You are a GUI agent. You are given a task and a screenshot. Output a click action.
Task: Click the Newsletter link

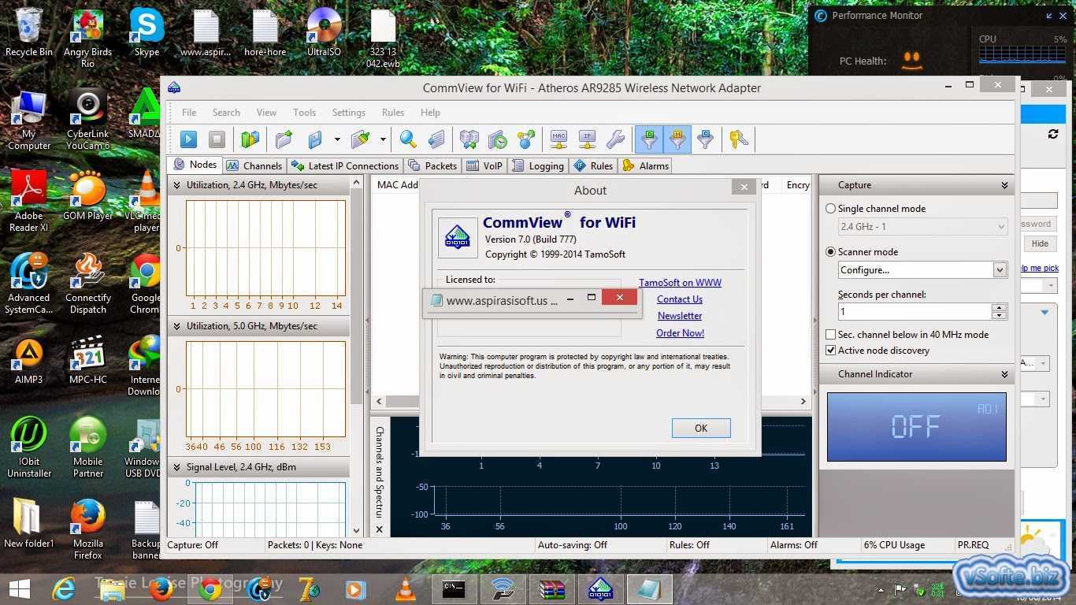(680, 316)
